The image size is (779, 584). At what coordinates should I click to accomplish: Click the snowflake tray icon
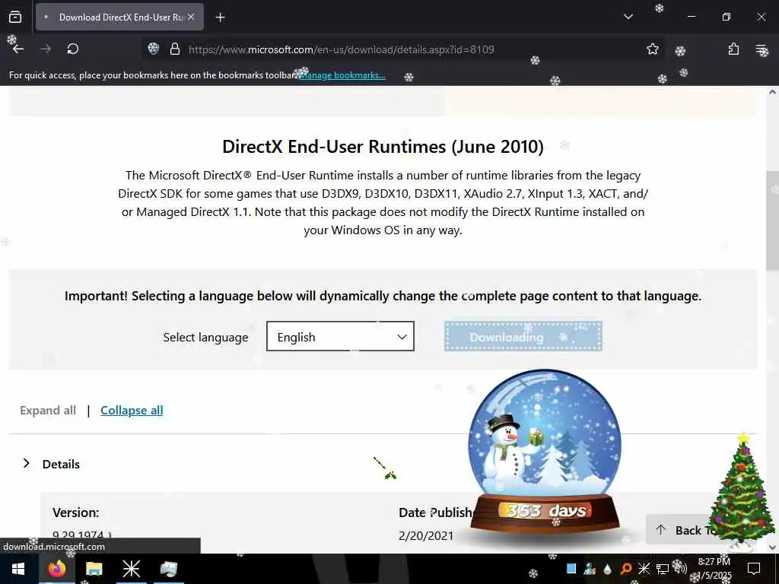pyautogui.click(x=644, y=569)
